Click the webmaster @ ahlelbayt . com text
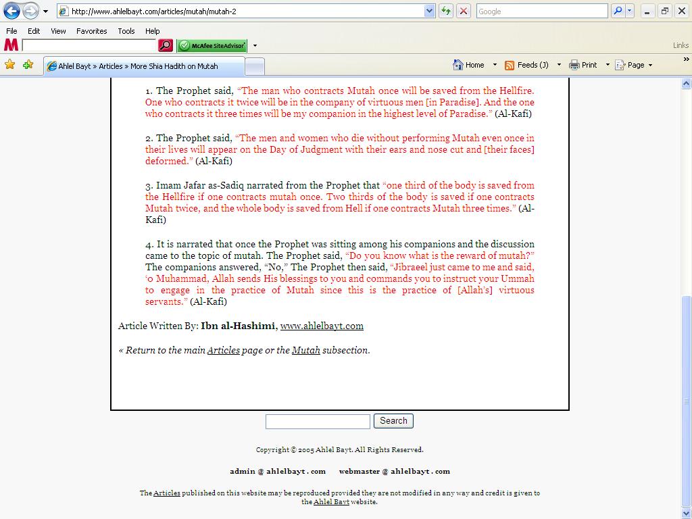This screenshot has height=519, width=692. click(x=395, y=471)
